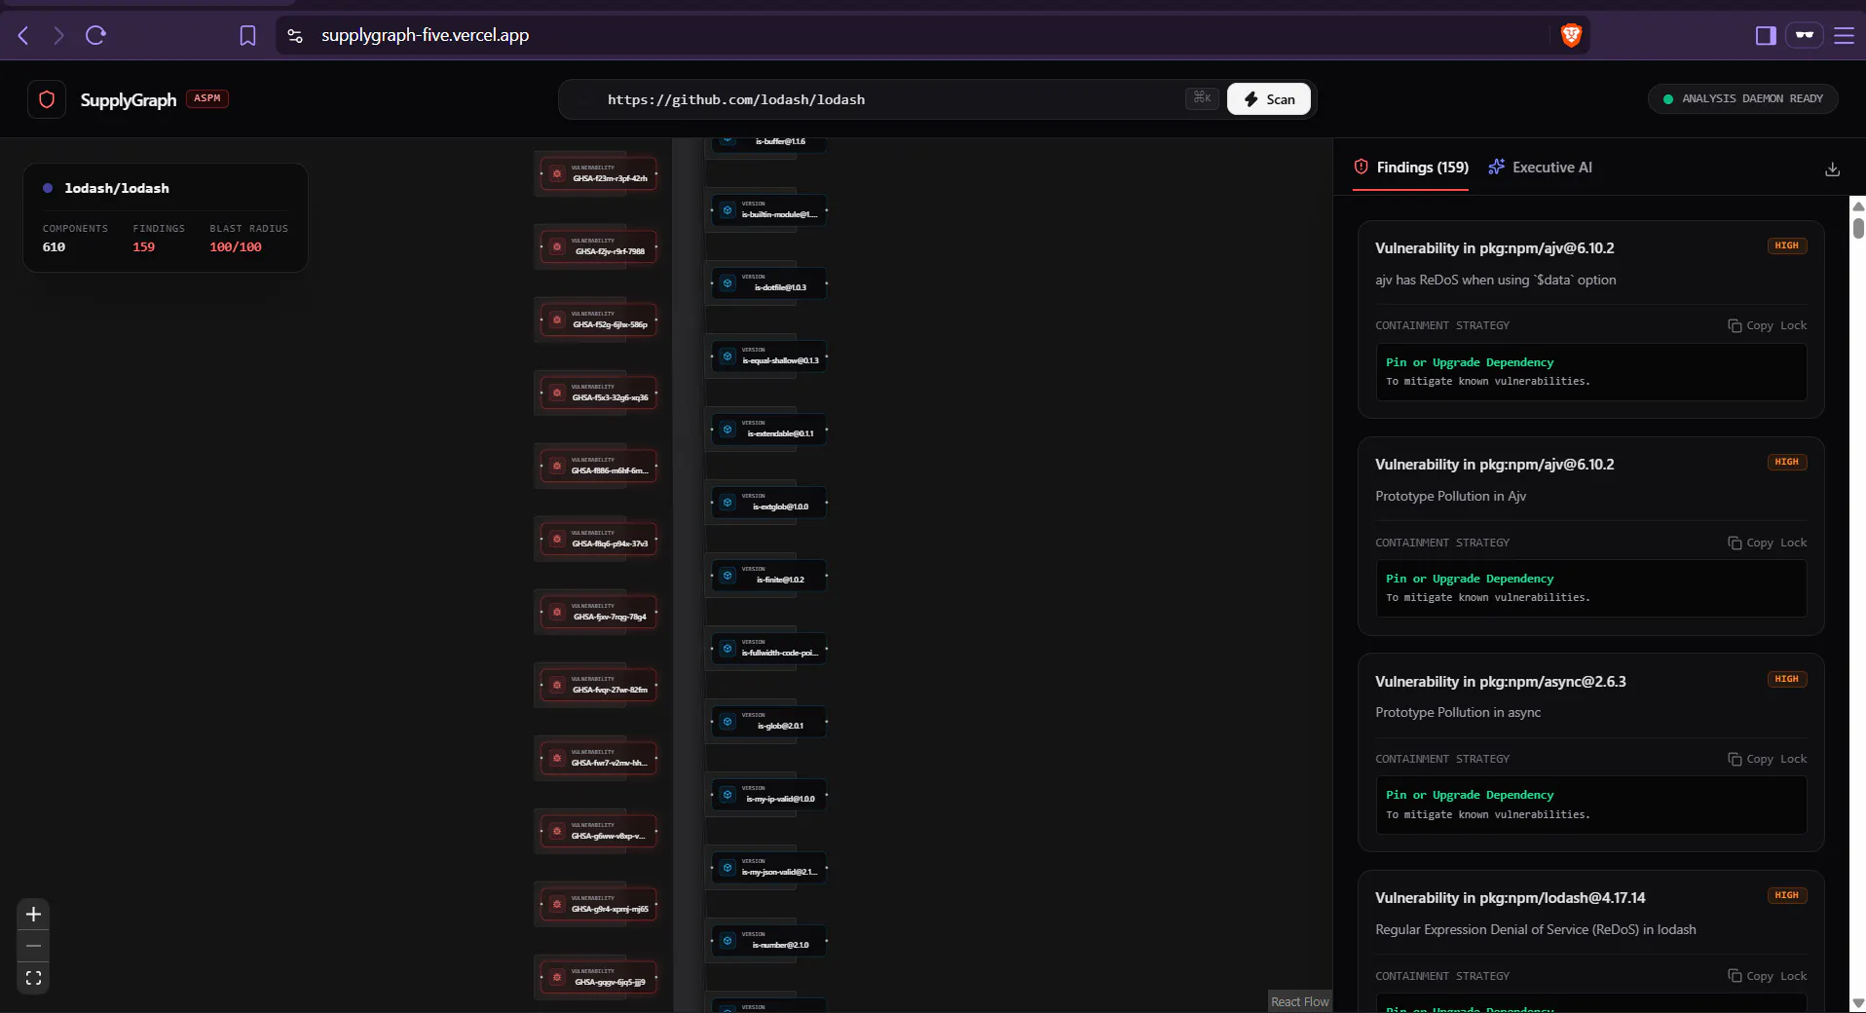The image size is (1866, 1013).
Task: Click the Brave shield icon in address bar
Action: pos(1571,35)
